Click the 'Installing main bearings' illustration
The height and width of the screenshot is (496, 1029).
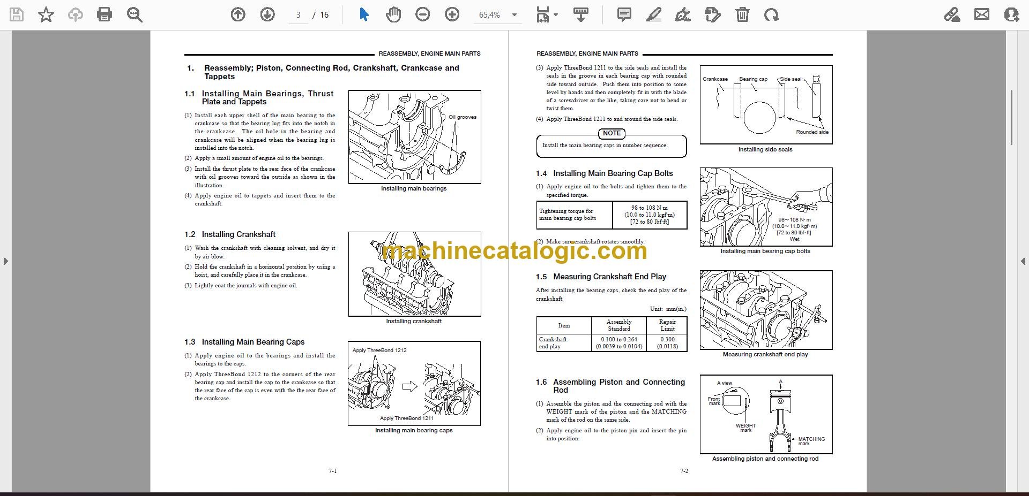pos(415,137)
